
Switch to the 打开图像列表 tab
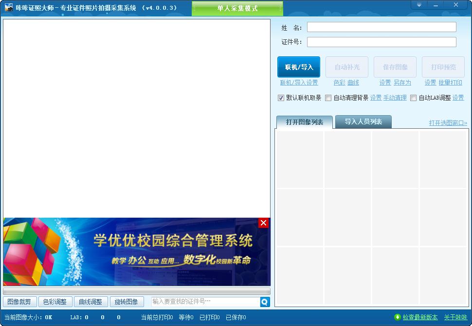click(304, 121)
